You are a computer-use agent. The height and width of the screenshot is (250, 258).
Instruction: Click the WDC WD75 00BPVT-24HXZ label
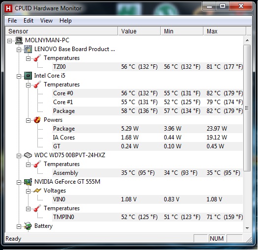(x=70, y=155)
